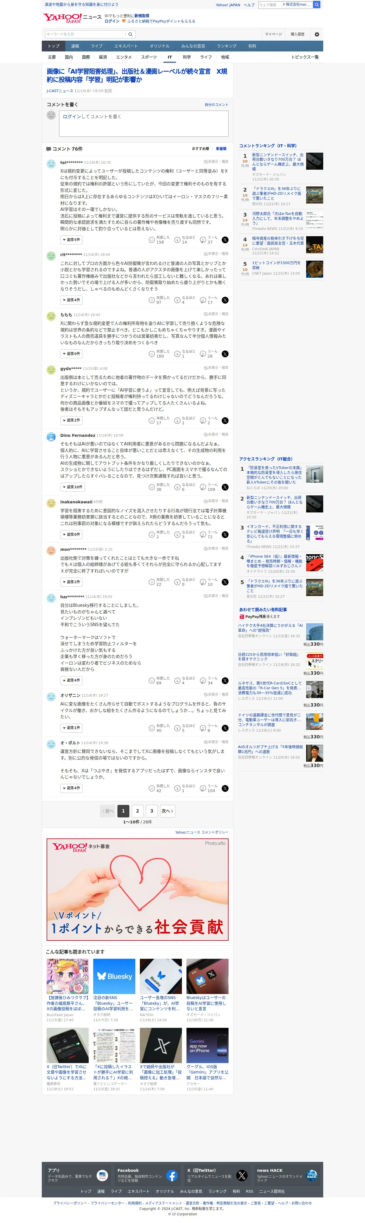
Task: Share tei******** comment on X
Action: [x=225, y=240]
